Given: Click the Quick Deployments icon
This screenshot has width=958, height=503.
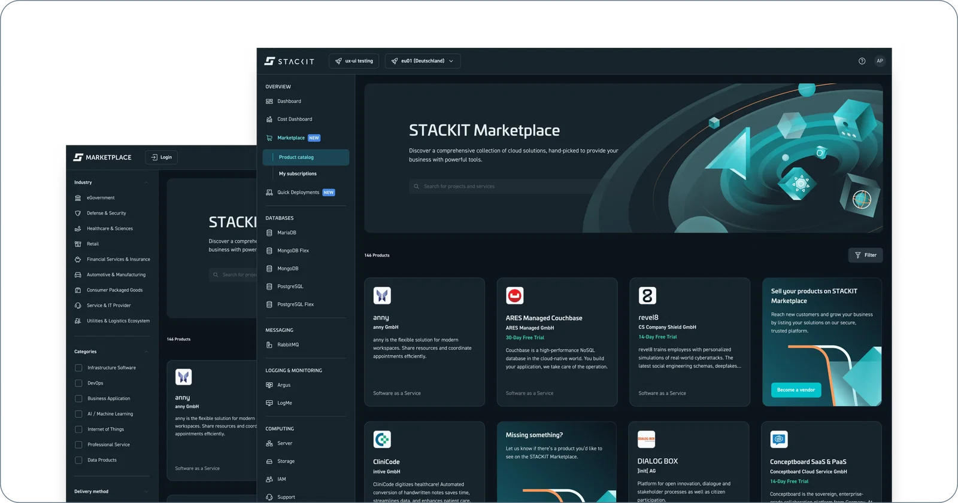Looking at the screenshot, I should click(269, 192).
